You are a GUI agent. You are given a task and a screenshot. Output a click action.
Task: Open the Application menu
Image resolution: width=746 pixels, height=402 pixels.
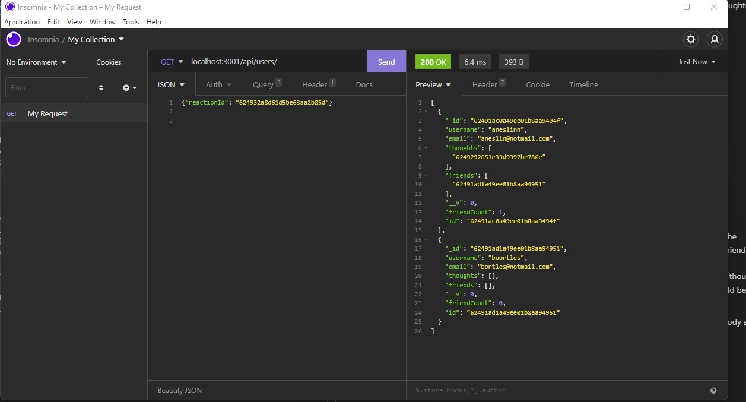coord(22,22)
